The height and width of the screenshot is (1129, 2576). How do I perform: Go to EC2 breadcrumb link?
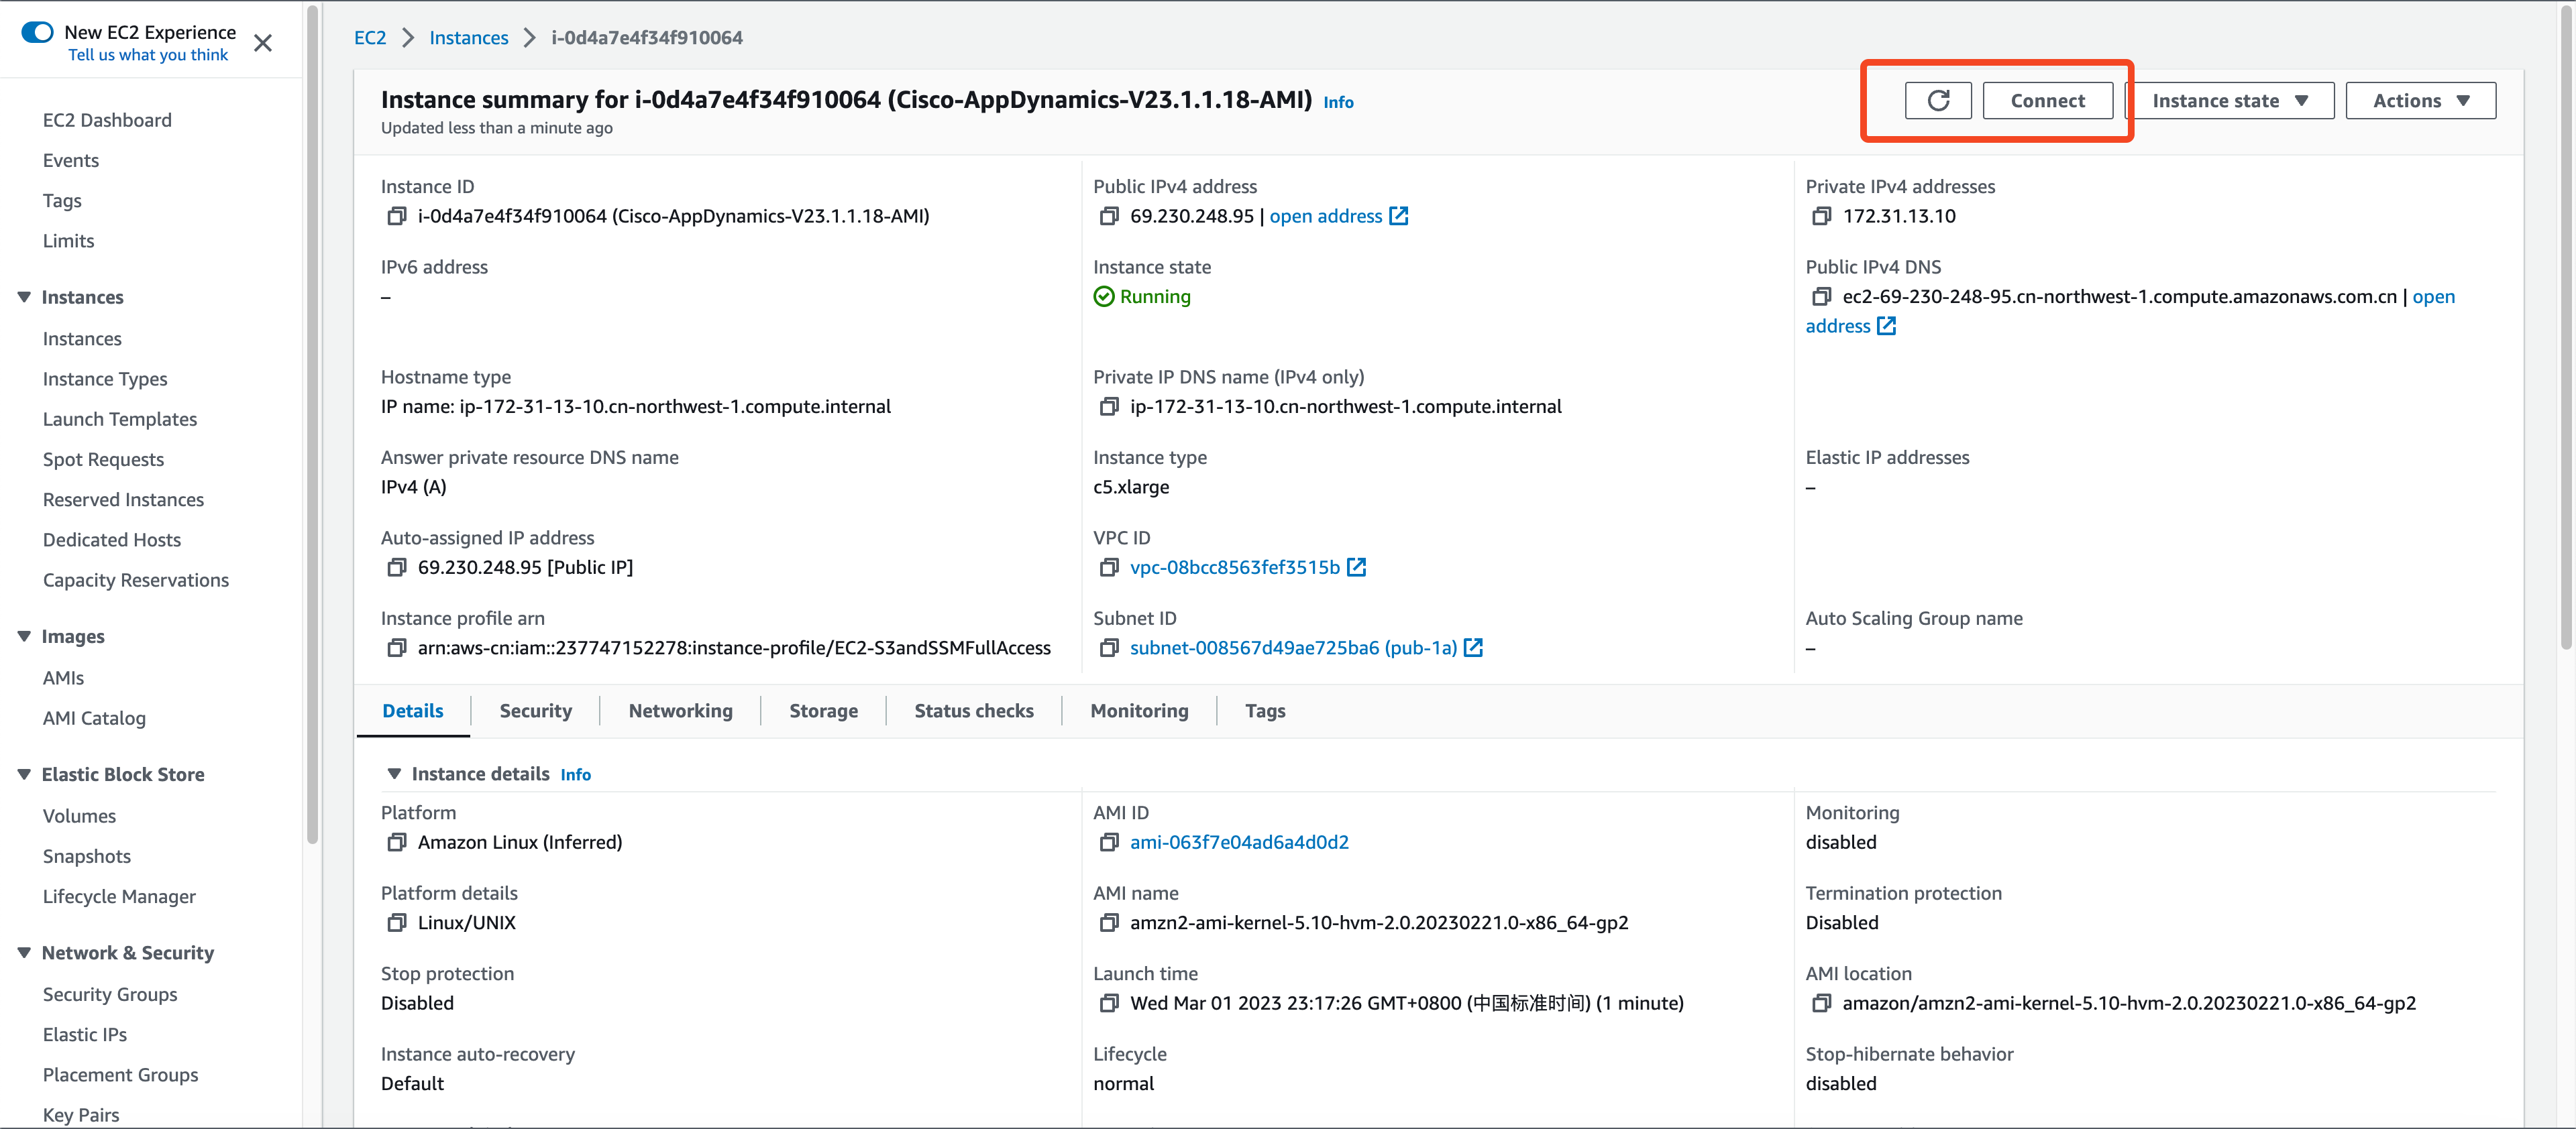click(370, 38)
